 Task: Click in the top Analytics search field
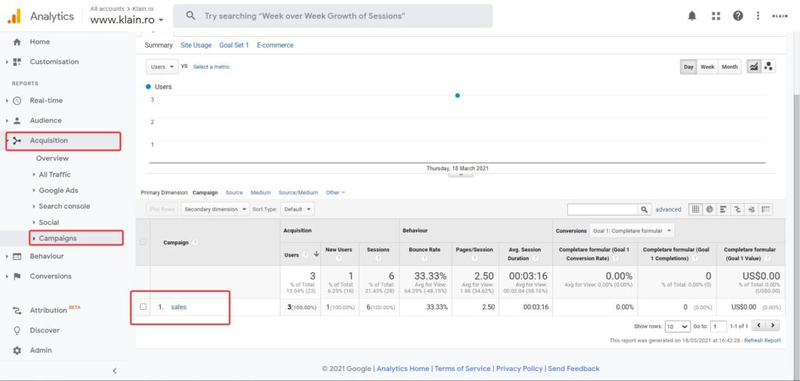333,16
